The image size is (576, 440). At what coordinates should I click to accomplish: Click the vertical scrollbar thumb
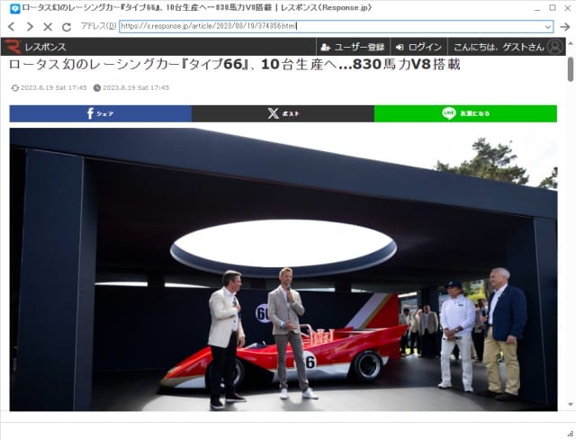[570, 69]
